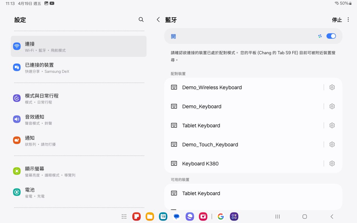Go back using the arrow beside 藍牙
The width and height of the screenshot is (357, 223).
click(158, 20)
